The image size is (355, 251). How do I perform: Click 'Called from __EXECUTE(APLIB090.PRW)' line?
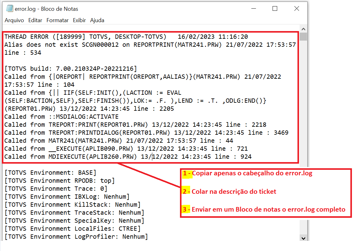tap(126, 149)
